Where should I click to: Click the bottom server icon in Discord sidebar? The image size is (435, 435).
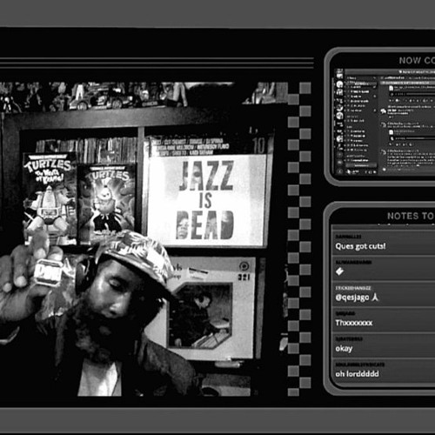(x=340, y=171)
